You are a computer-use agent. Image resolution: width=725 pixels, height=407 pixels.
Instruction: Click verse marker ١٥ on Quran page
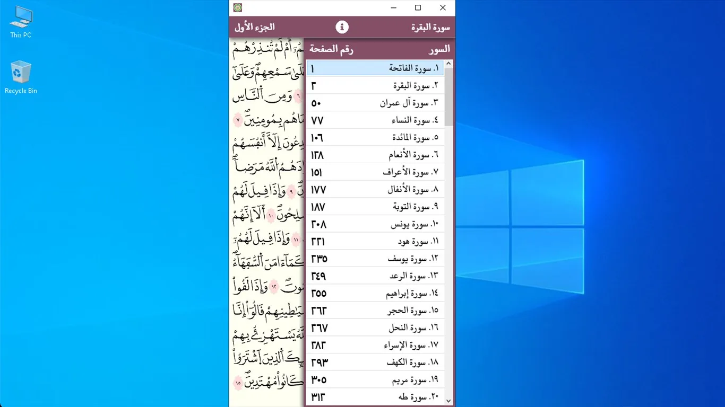(x=238, y=382)
